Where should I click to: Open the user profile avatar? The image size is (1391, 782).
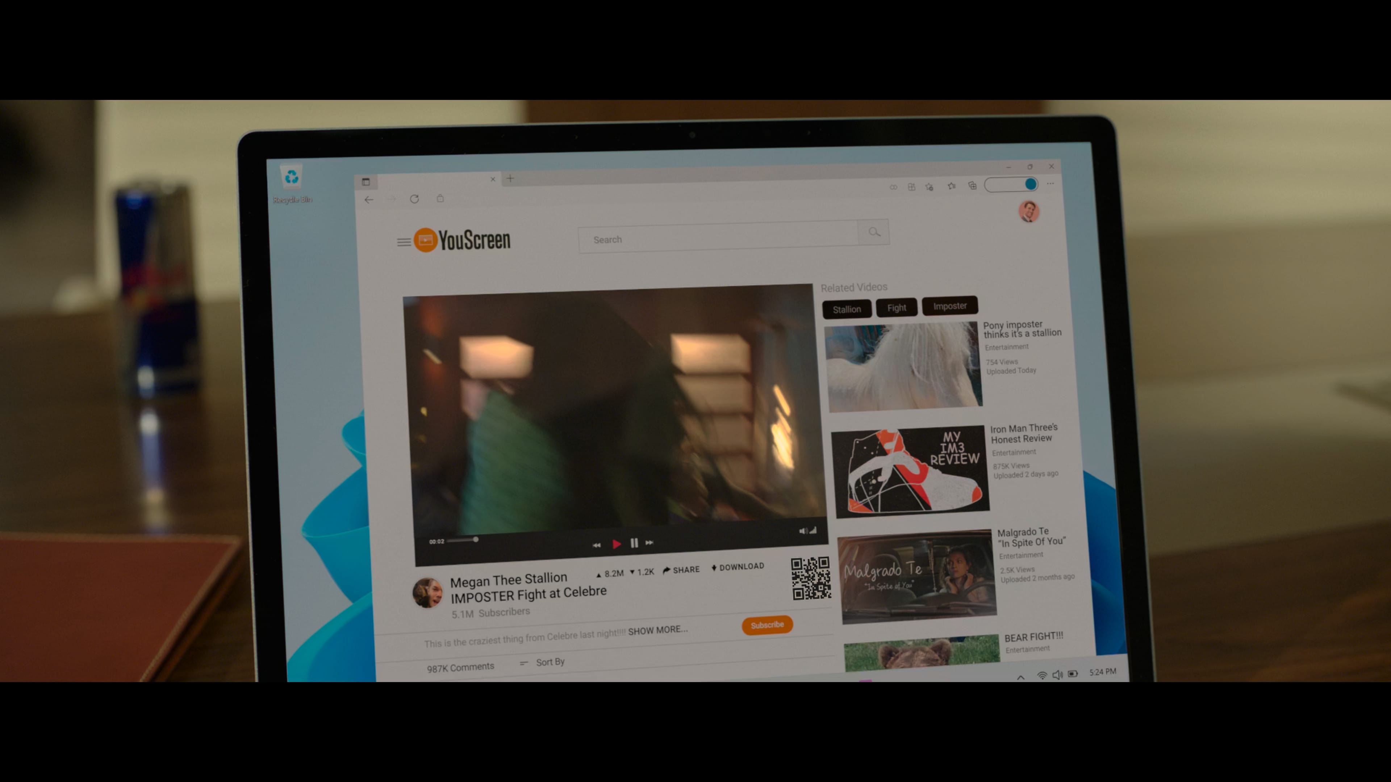[x=1029, y=211]
